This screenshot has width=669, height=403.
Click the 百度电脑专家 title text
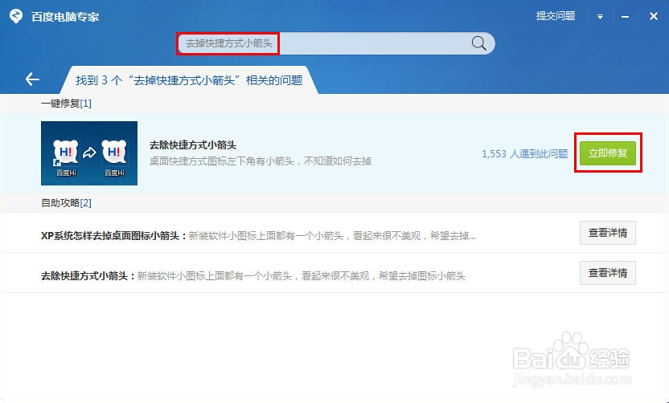click(x=65, y=17)
